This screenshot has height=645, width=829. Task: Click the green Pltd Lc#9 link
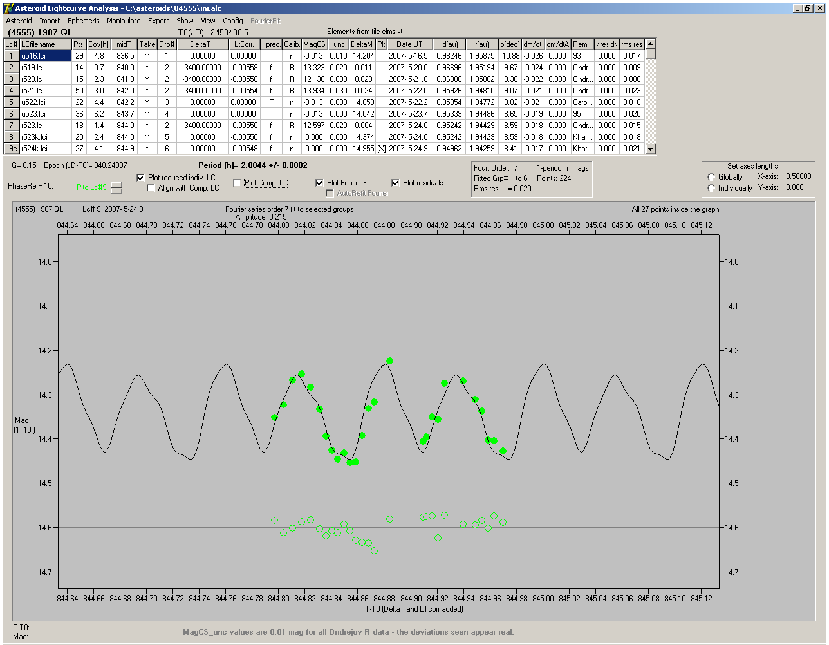(92, 187)
